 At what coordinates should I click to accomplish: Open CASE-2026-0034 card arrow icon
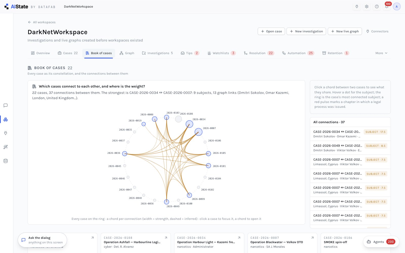(239, 238)
